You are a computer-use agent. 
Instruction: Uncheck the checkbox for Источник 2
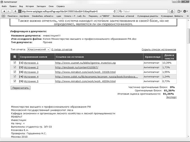point(15,67)
